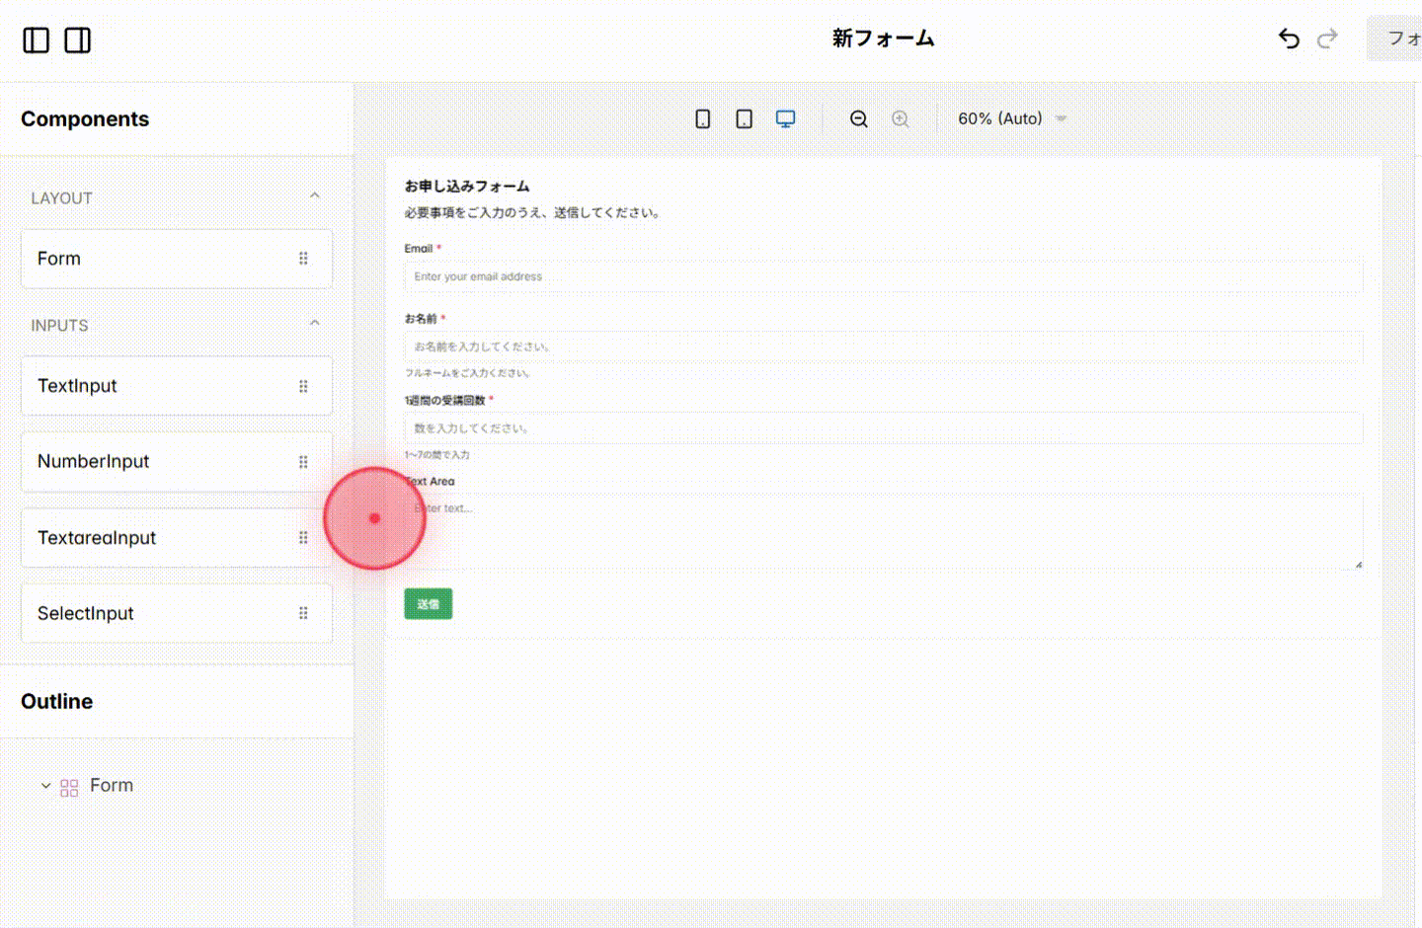Switch preview to tablet view icon

tap(744, 117)
